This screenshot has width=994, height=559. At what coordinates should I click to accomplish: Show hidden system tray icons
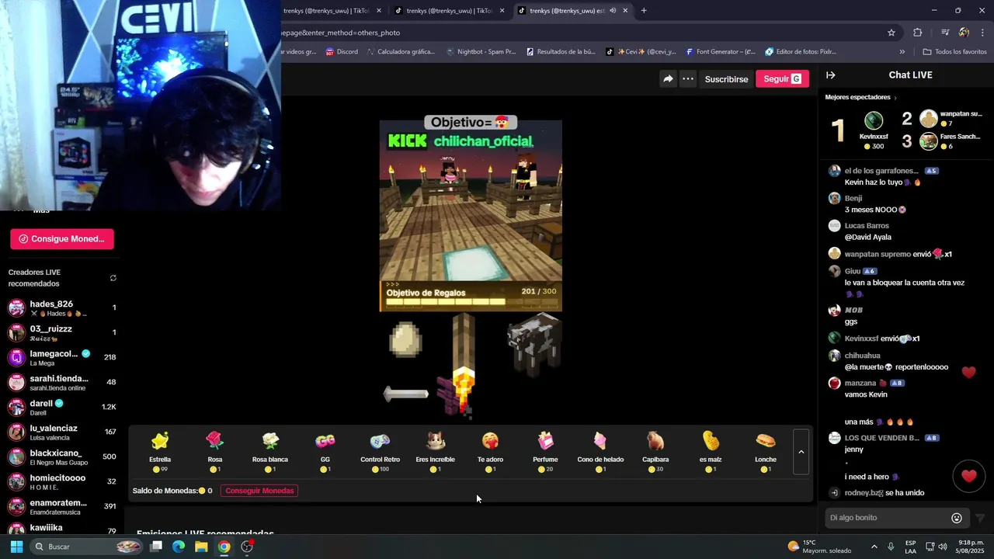pos(874,547)
